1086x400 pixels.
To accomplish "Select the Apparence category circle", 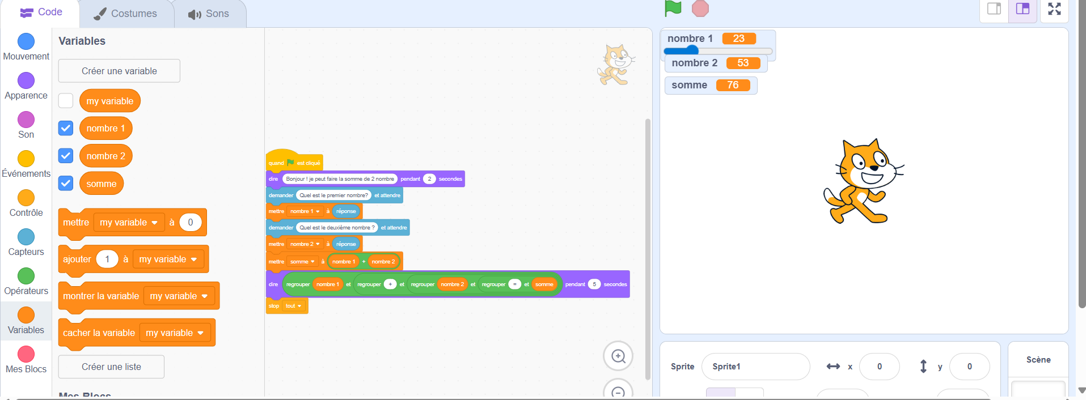I will pyautogui.click(x=26, y=81).
